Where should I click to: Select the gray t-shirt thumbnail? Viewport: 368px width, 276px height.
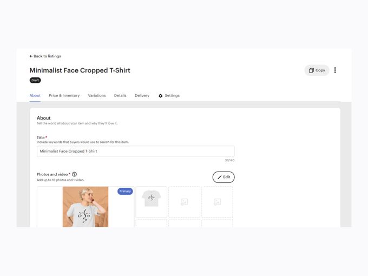(152, 201)
